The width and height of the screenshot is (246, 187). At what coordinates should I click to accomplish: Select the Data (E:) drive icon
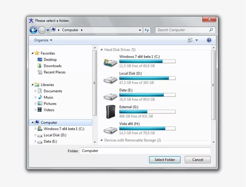110,97
